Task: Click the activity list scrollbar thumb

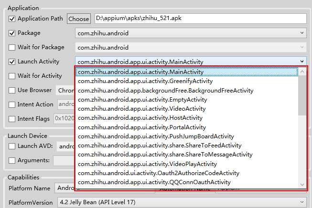Action: pyautogui.click(x=302, y=95)
